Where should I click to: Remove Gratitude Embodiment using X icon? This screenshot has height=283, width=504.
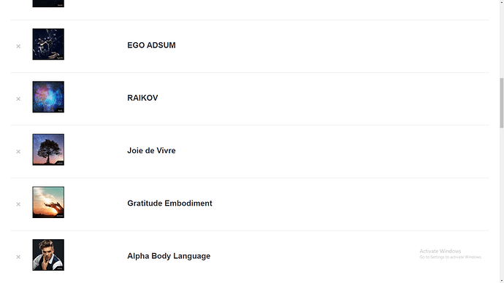18,204
